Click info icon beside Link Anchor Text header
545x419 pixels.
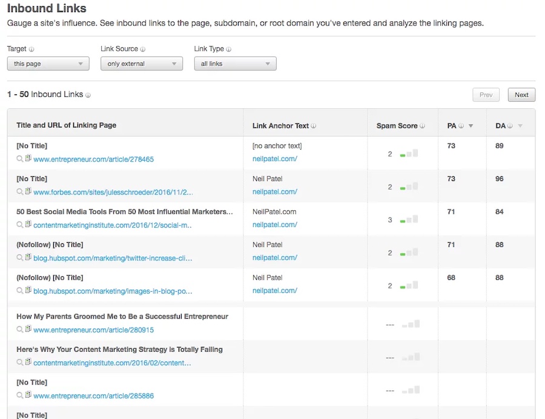coord(313,126)
